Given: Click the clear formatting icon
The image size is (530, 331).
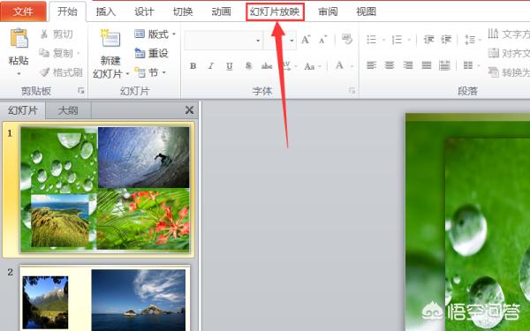Looking at the screenshot, I should click(346, 39).
